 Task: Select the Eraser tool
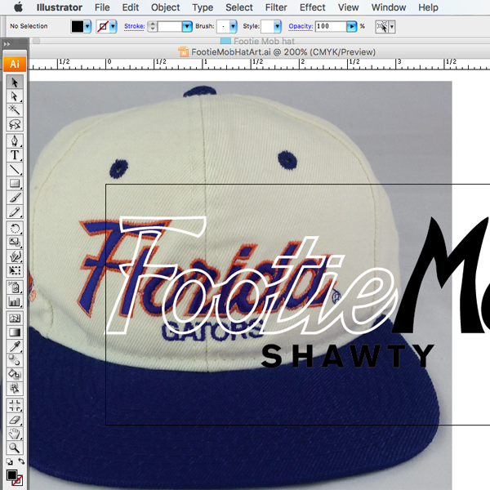coord(15,420)
